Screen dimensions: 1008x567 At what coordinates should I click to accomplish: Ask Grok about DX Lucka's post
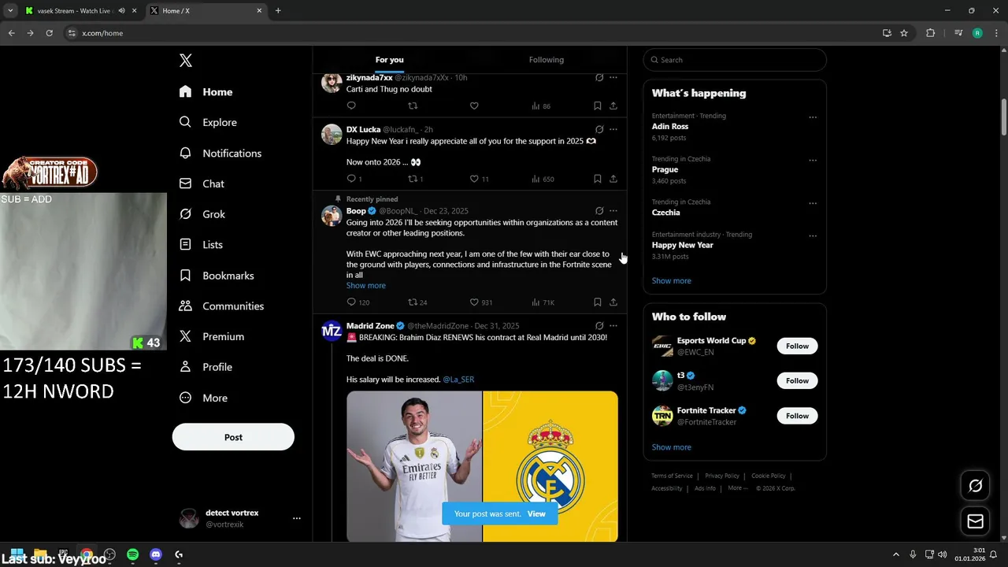[599, 129]
